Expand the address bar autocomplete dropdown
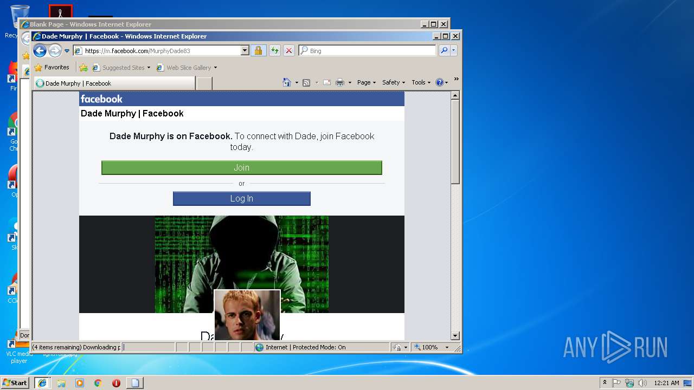This screenshot has height=390, width=694. [x=245, y=50]
